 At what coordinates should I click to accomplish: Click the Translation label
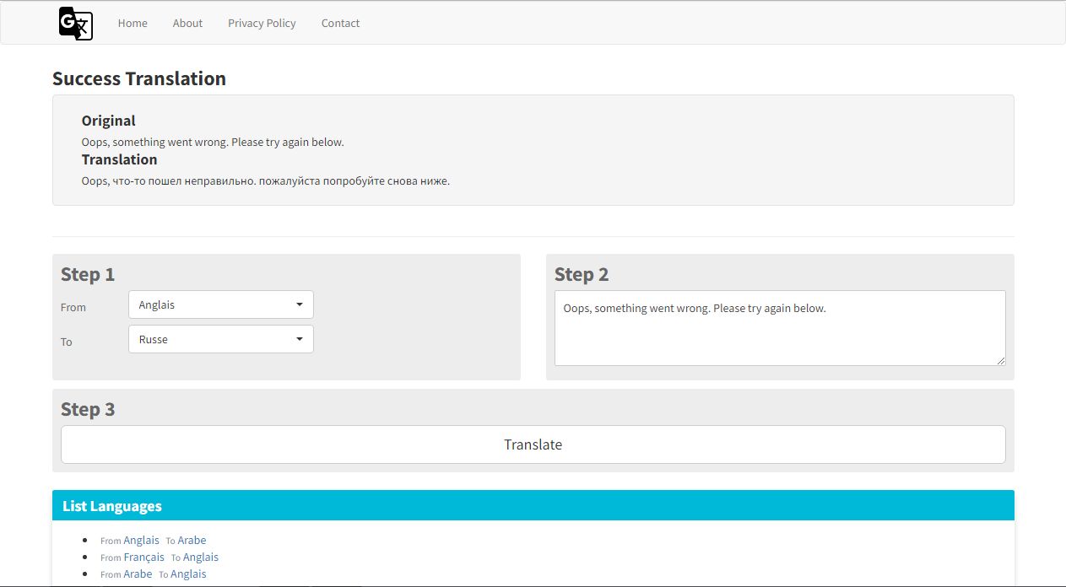tap(120, 159)
